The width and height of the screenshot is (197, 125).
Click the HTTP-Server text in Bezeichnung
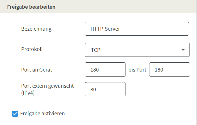[x=105, y=29]
